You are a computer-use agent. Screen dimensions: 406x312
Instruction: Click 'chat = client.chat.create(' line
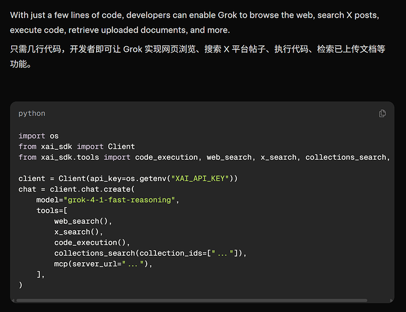coord(77,189)
